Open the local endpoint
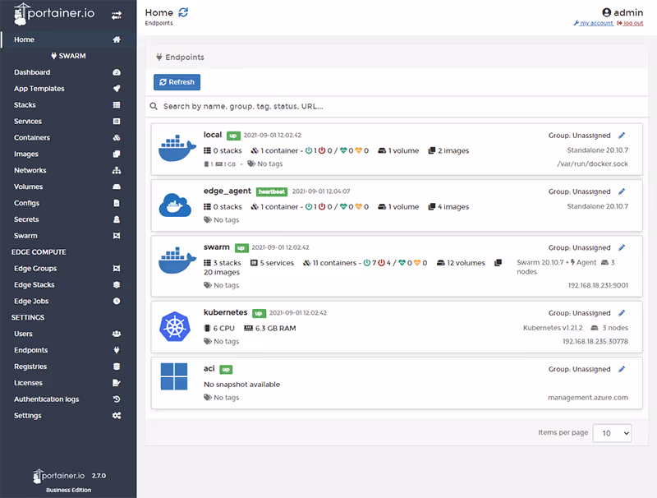This screenshot has width=657, height=498. (397, 150)
